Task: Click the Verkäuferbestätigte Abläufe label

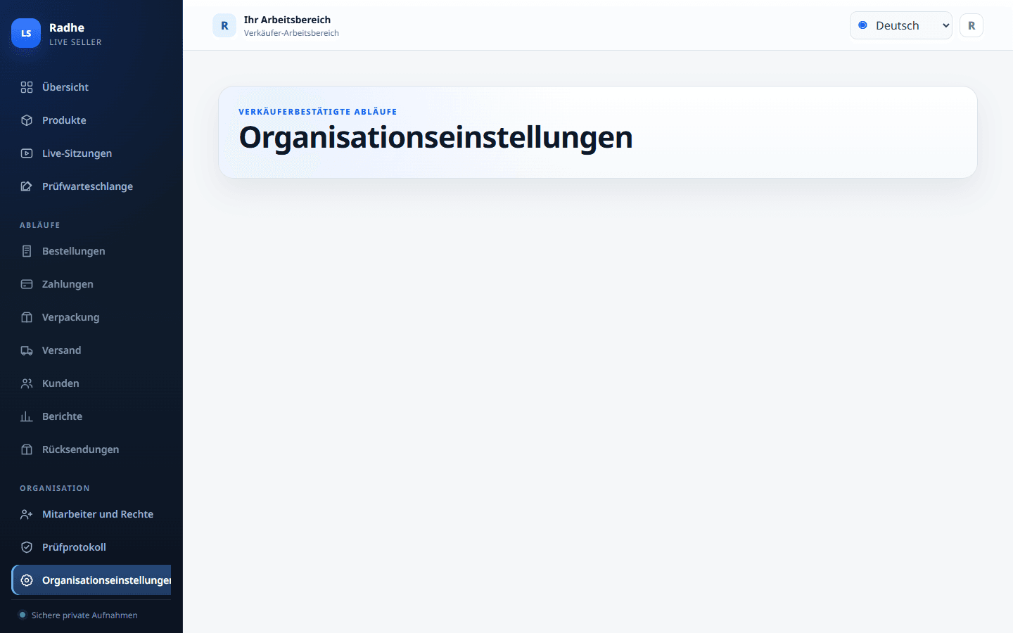Action: click(318, 112)
